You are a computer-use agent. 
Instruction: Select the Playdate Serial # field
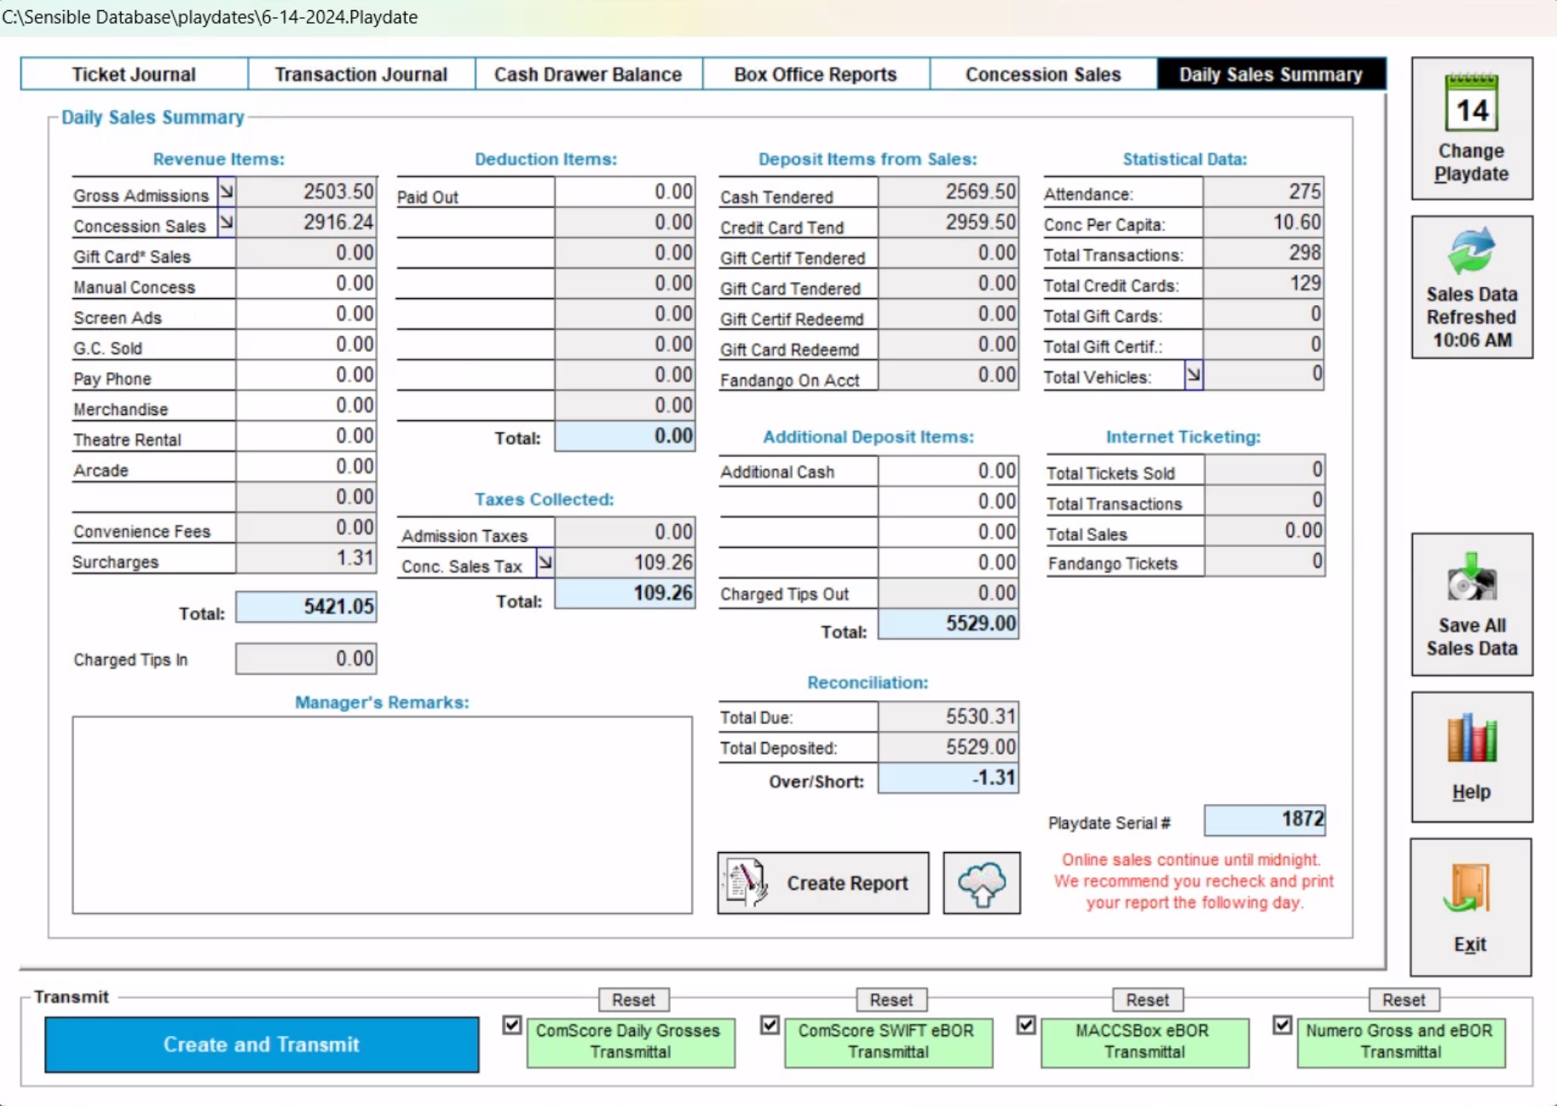pos(1264,820)
